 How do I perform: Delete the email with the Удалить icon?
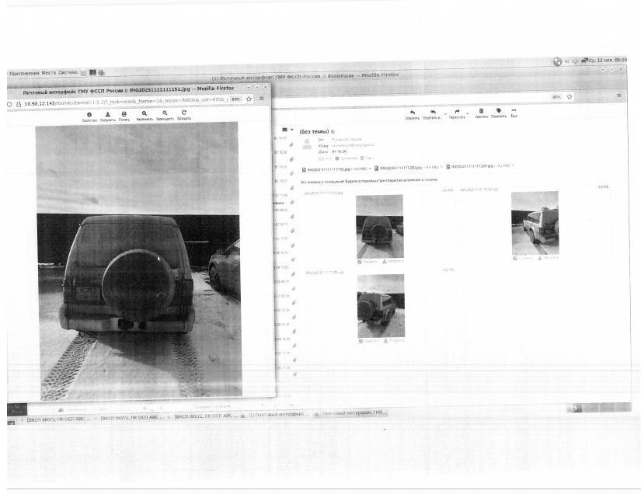pos(481,112)
